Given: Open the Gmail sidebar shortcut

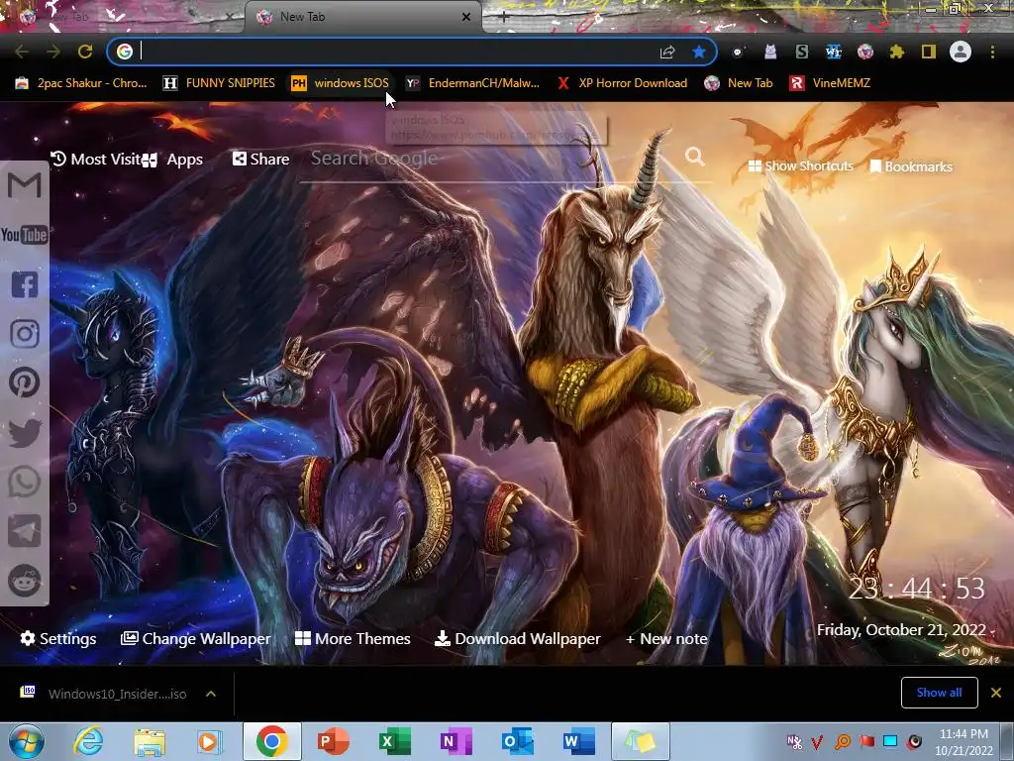Looking at the screenshot, I should 25,185.
